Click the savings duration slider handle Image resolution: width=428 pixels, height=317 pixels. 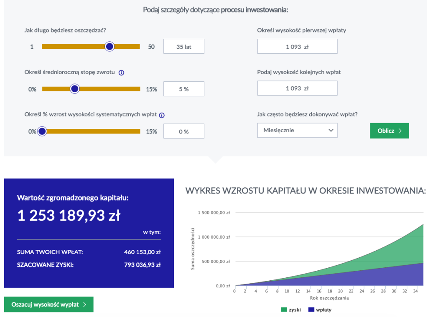tap(110, 47)
